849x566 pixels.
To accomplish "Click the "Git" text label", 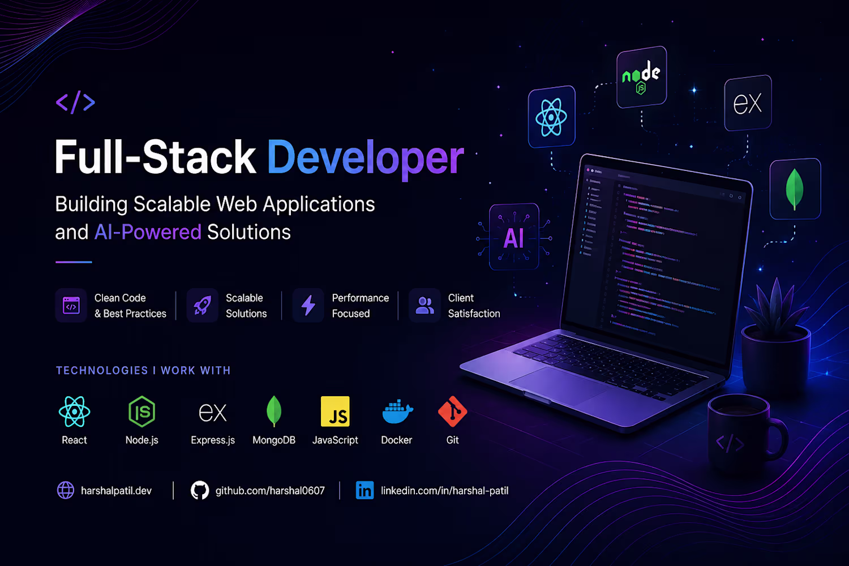I will coord(452,440).
